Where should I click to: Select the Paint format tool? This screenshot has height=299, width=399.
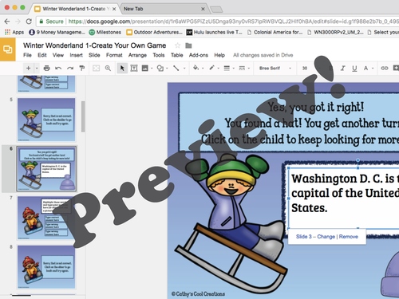pos(82,69)
